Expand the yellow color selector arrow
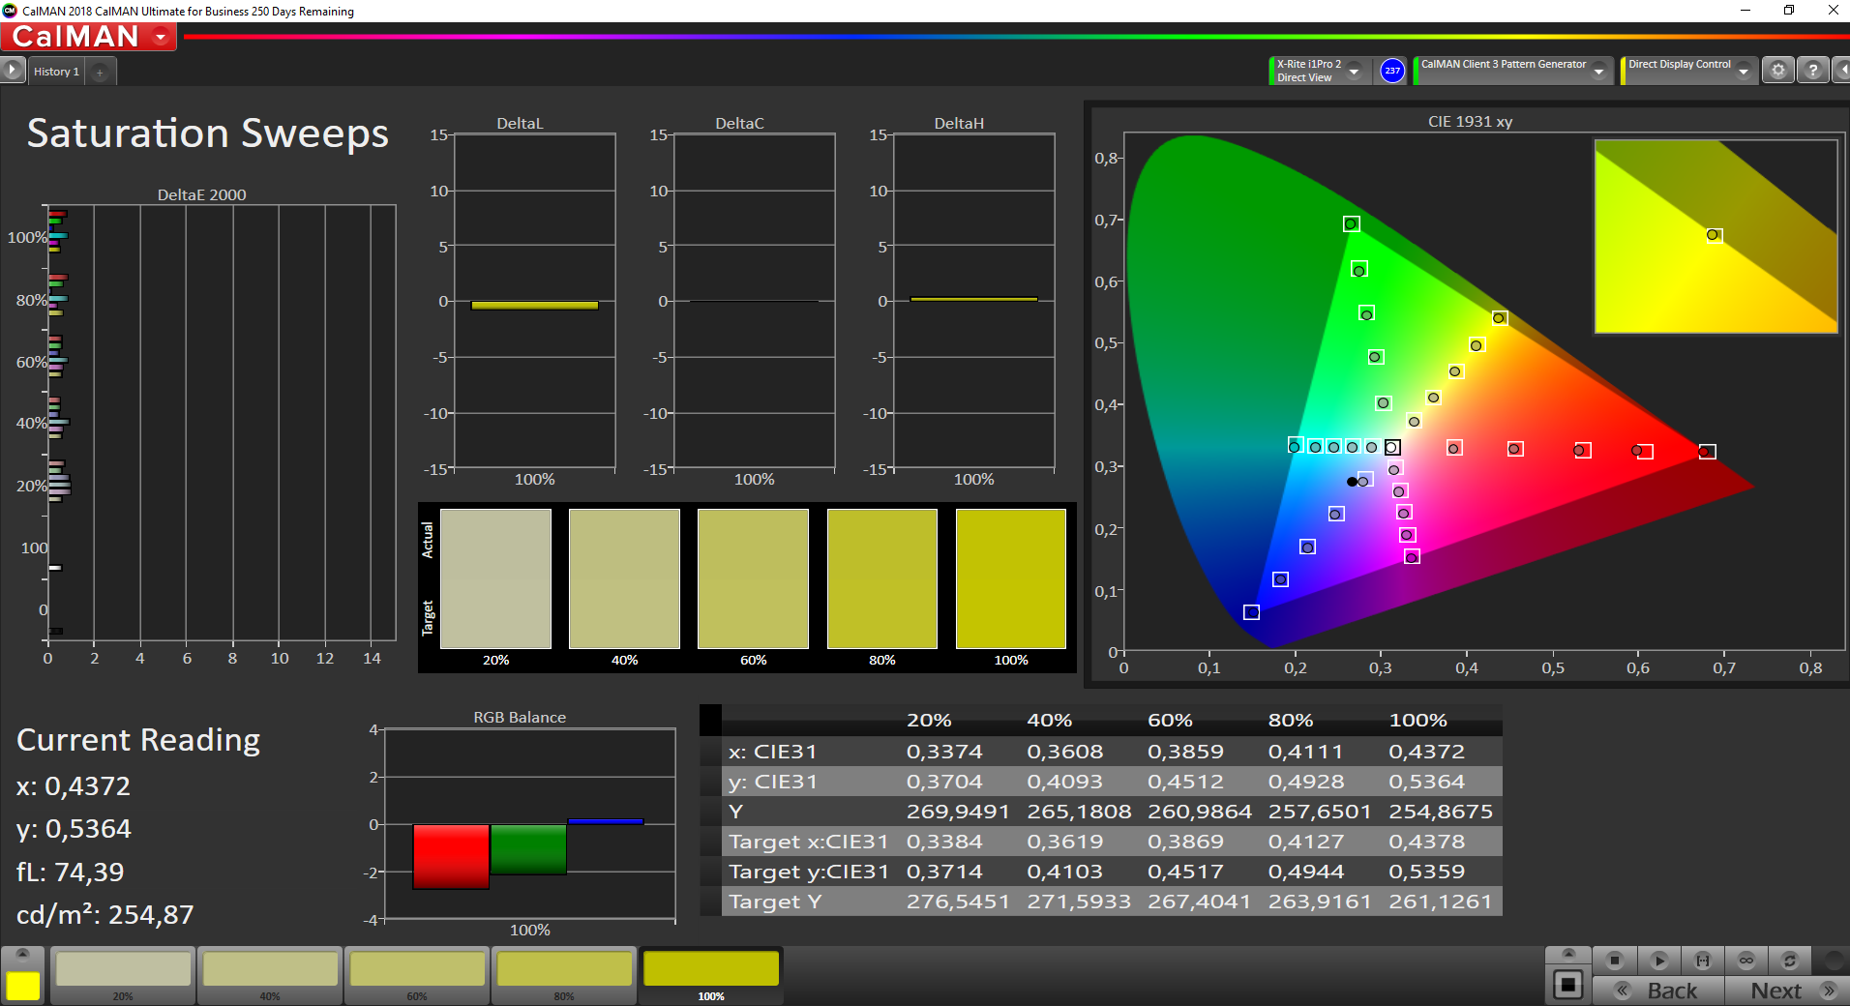 coord(23,955)
